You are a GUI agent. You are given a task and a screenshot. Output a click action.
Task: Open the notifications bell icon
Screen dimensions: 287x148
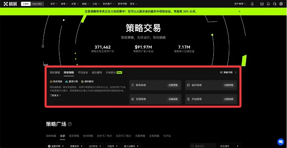(x=268, y=4)
